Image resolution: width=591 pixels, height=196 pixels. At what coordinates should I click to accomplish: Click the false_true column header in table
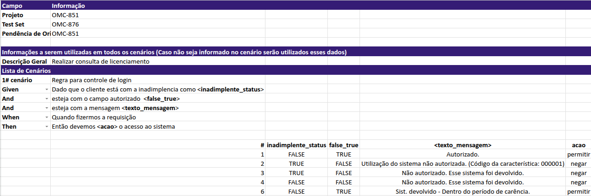coord(343,145)
